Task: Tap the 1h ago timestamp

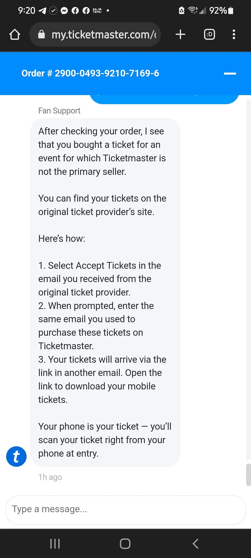Action: pyautogui.click(x=50, y=477)
